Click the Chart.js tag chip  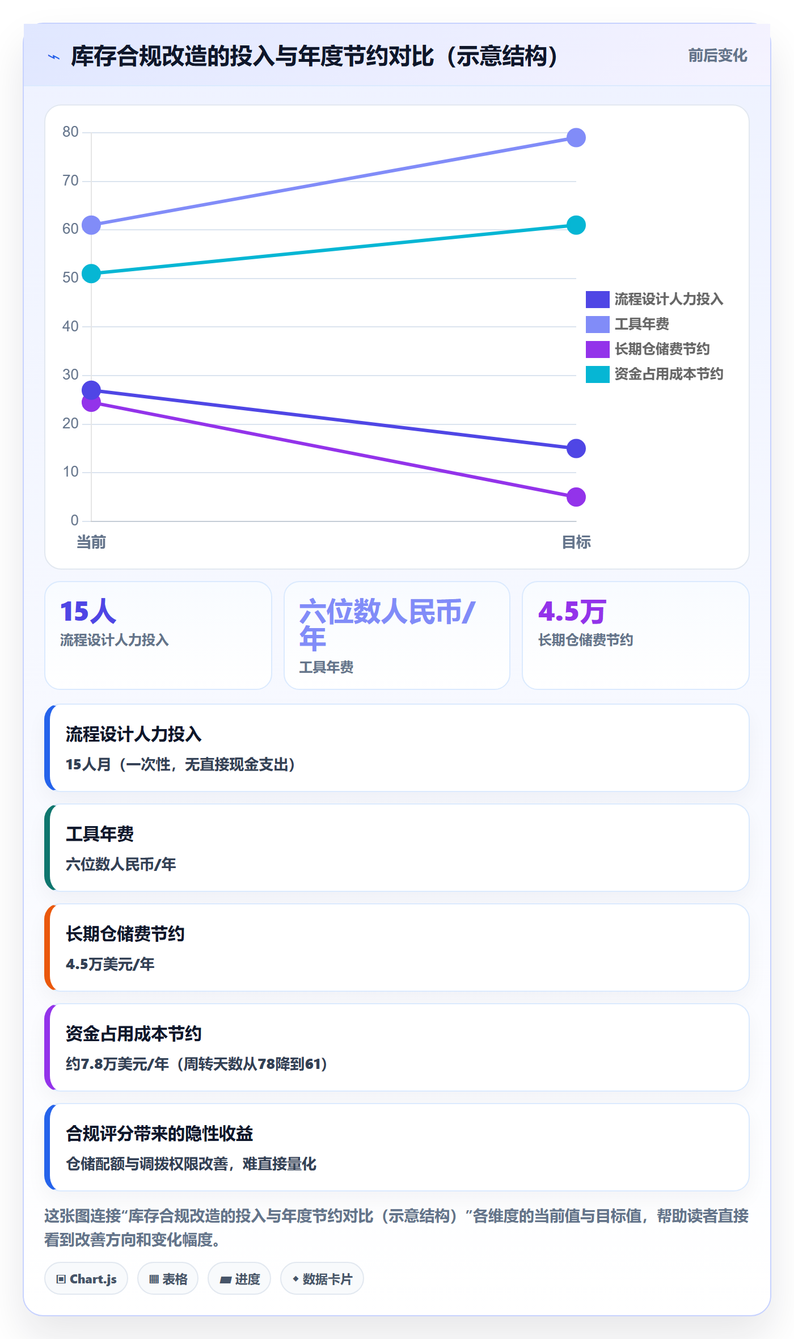coord(86,1279)
